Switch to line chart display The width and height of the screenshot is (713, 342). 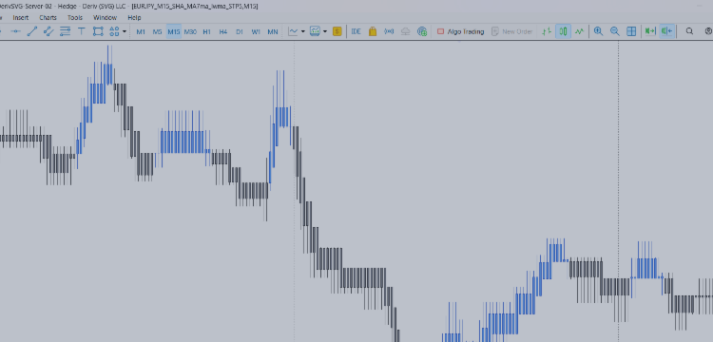(x=579, y=31)
